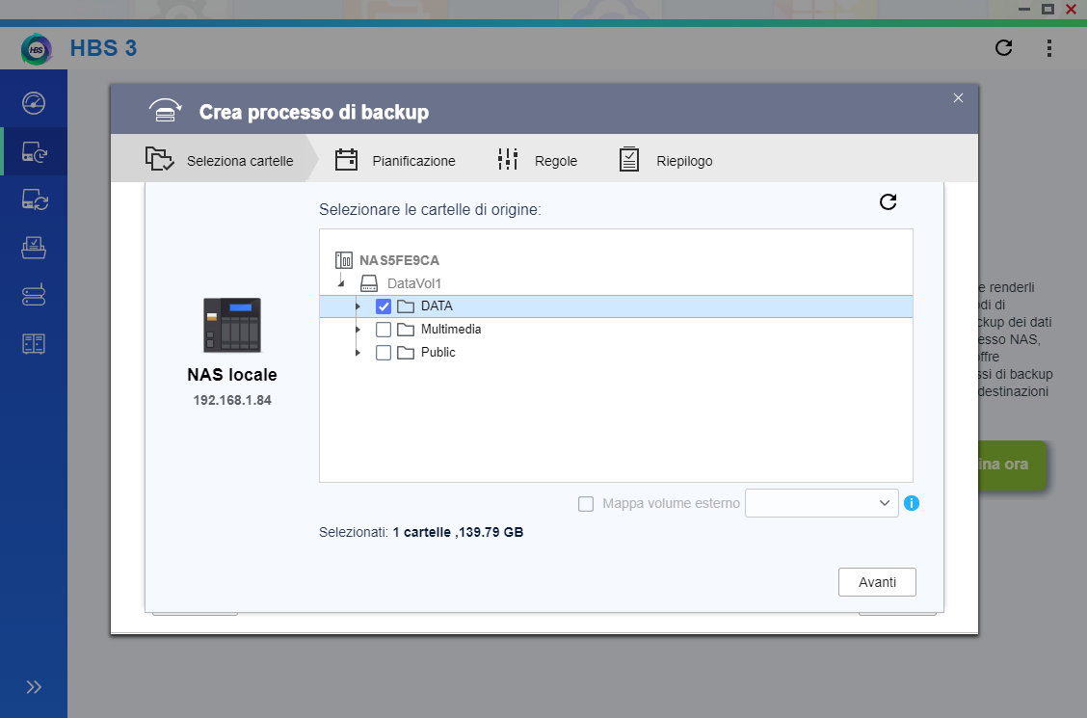Click the Multimedia folder icon
The height and width of the screenshot is (718, 1087).
point(406,330)
